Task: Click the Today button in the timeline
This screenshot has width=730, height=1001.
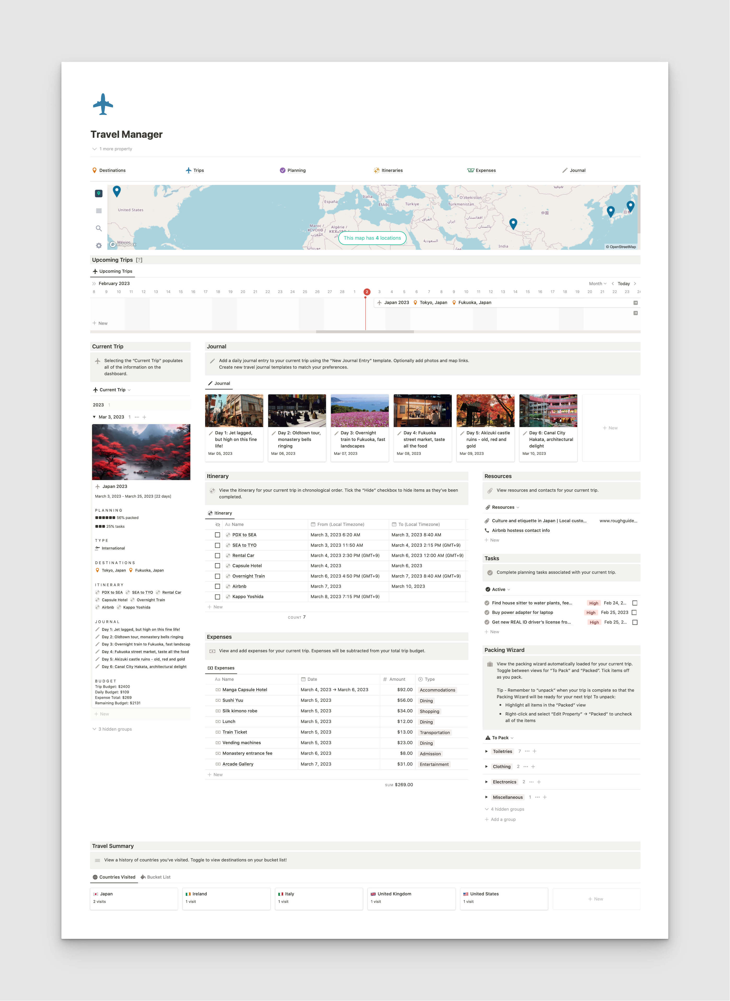Action: (x=624, y=283)
